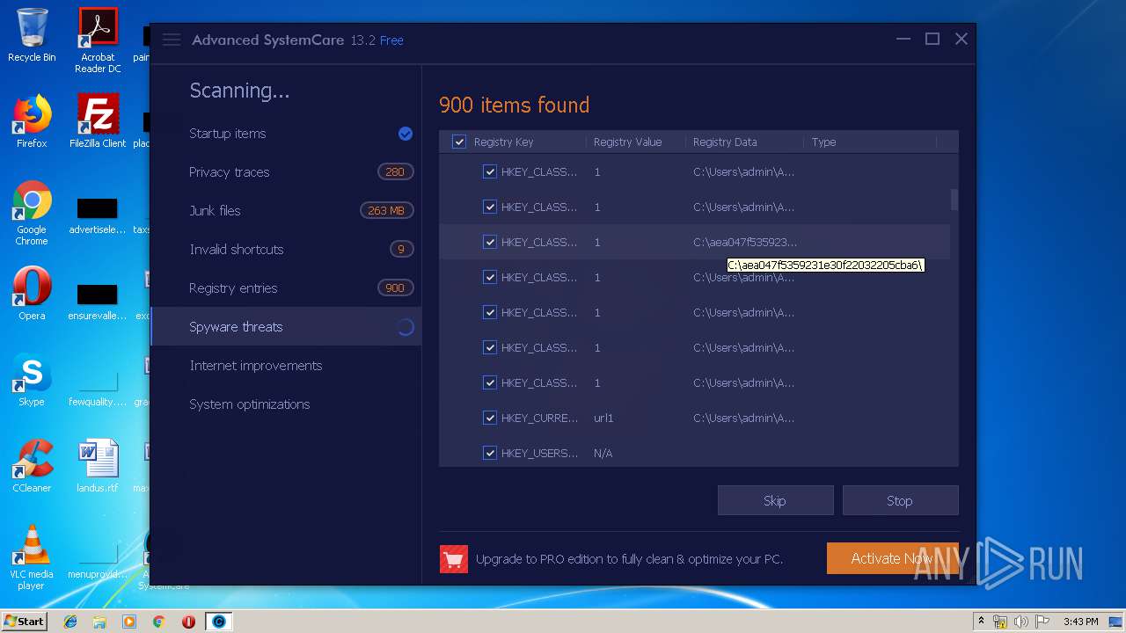Open Acrobat Reader DC desktop icon
The width and height of the screenshot is (1126, 633).
point(98,40)
